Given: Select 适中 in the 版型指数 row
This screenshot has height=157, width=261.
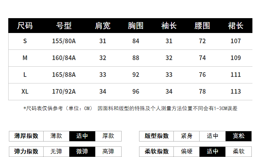Looking at the screenshot, I should tap(212, 136).
